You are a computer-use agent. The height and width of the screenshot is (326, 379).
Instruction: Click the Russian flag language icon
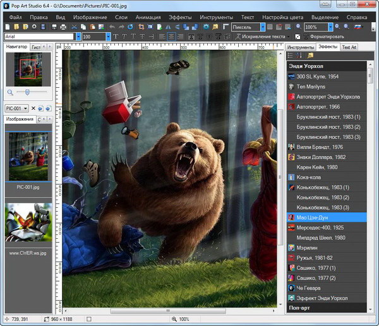coord(358,27)
